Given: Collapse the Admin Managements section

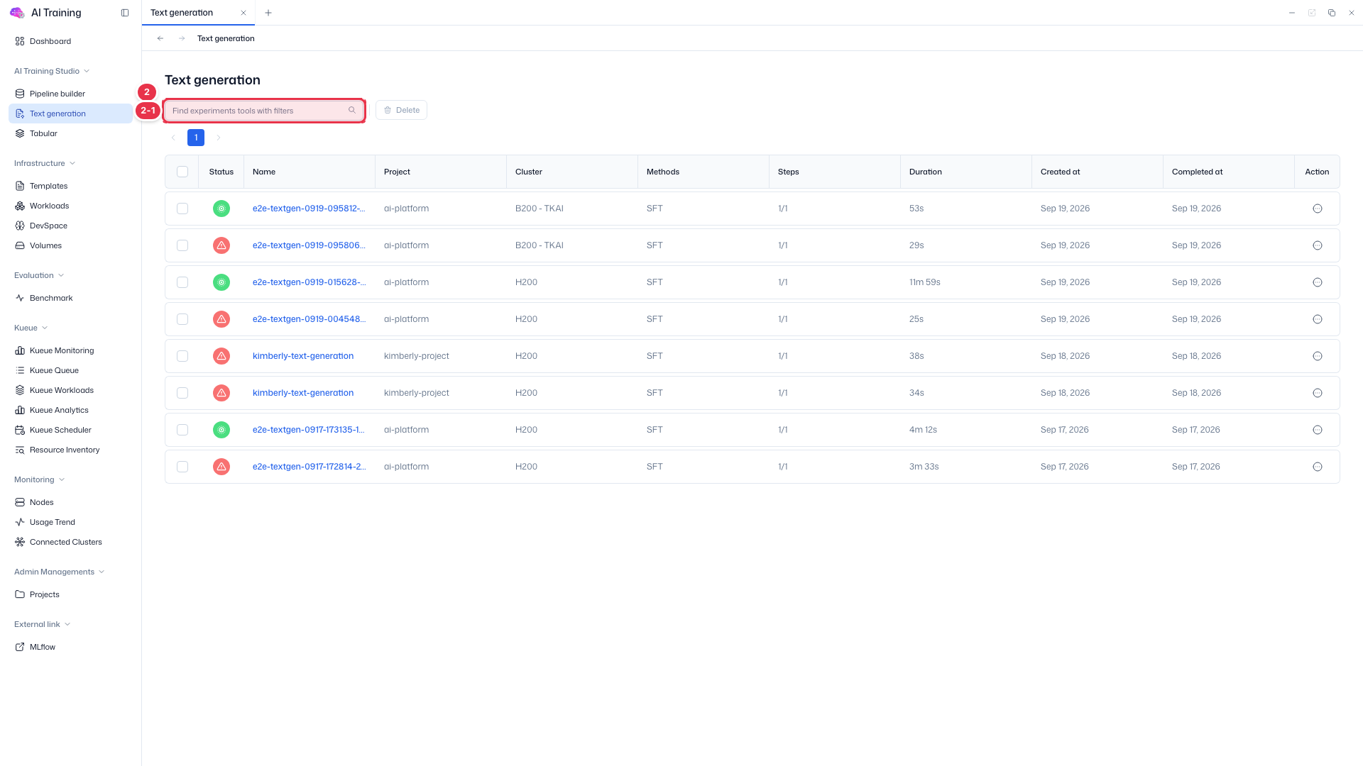Looking at the screenshot, I should [60, 572].
